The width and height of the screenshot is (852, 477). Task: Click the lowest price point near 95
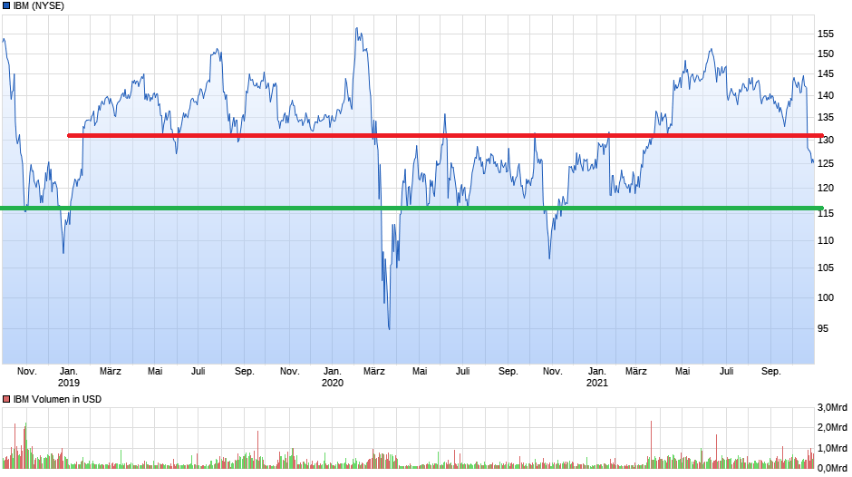(x=389, y=328)
